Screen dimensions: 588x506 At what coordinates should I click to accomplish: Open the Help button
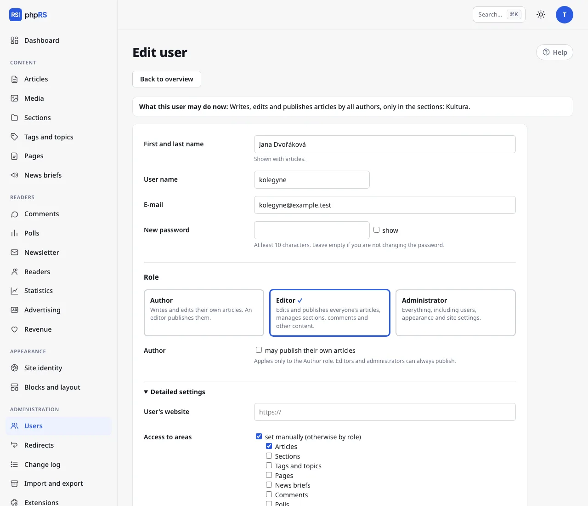[x=554, y=52]
